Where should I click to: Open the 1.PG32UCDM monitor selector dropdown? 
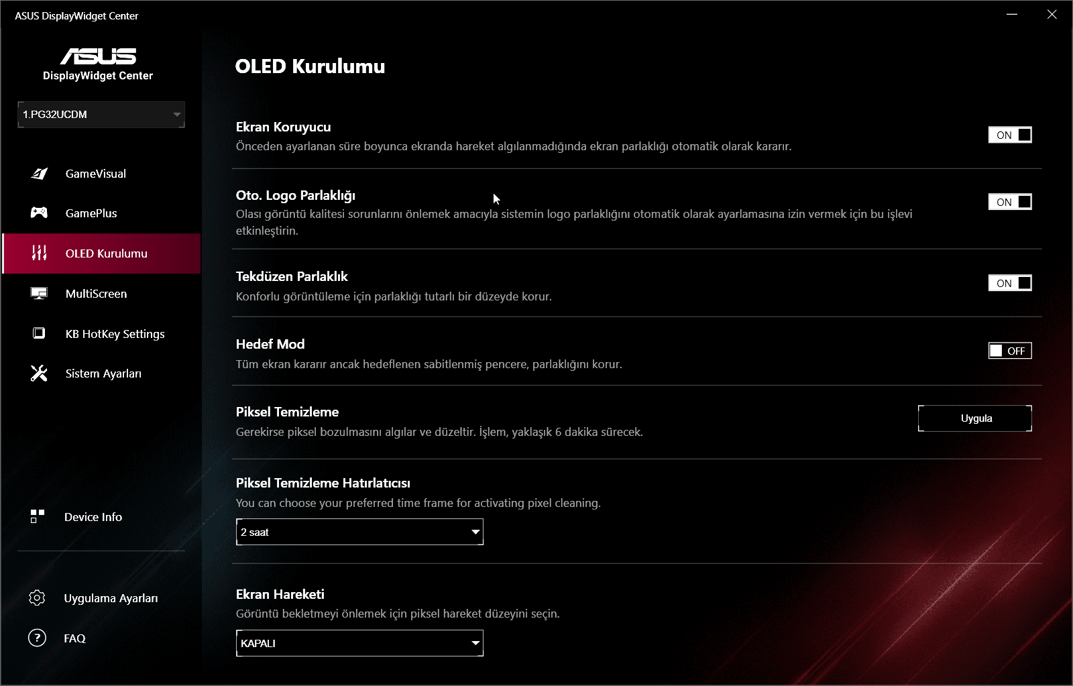[x=101, y=115]
